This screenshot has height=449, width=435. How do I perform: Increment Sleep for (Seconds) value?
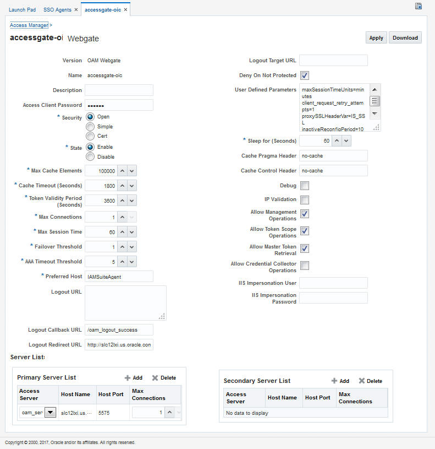point(337,141)
